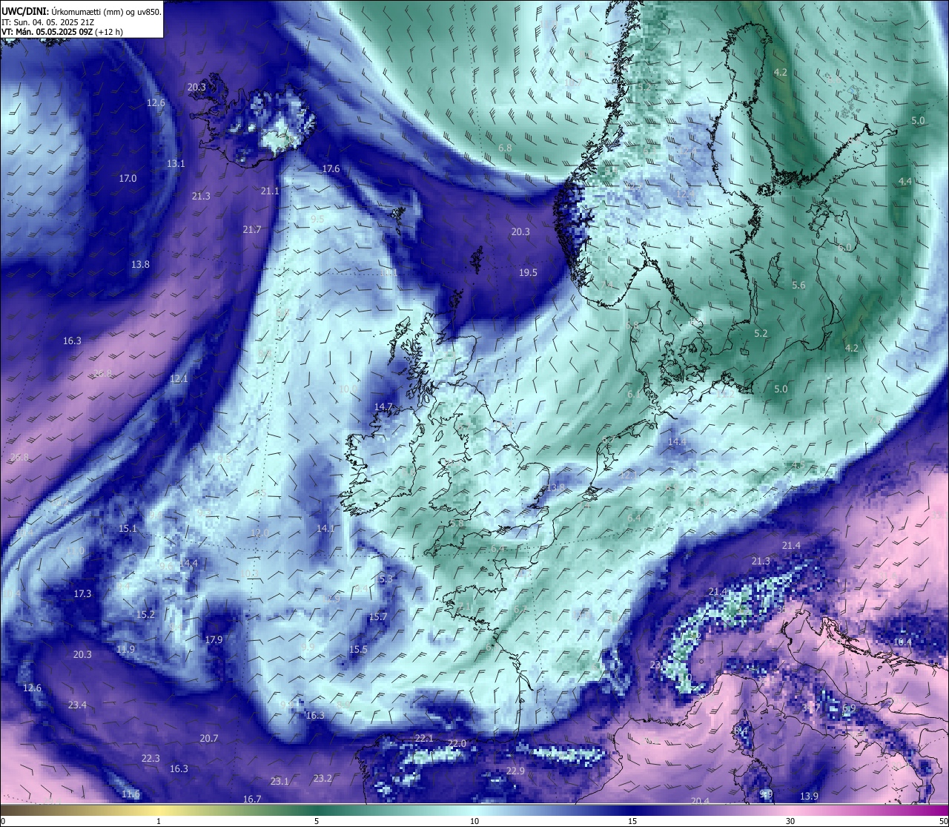Image resolution: width=949 pixels, height=827 pixels.
Task: Click the 16.7 value at bottom edge
Action: [x=252, y=800]
